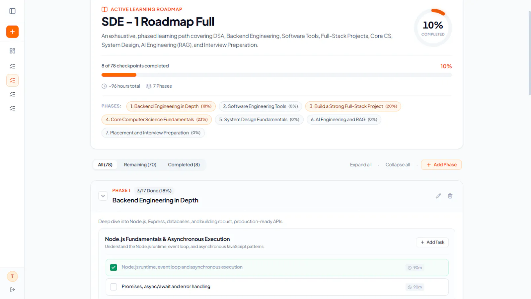531x299 pixels.
Task: Edit Phase 1 with the pencil icon
Action: click(x=438, y=196)
